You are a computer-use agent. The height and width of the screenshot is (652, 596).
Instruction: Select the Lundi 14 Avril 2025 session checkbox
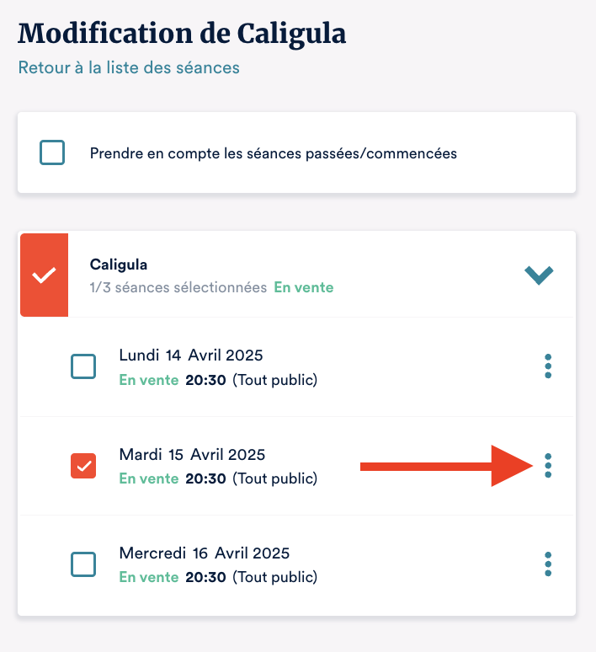click(x=83, y=366)
